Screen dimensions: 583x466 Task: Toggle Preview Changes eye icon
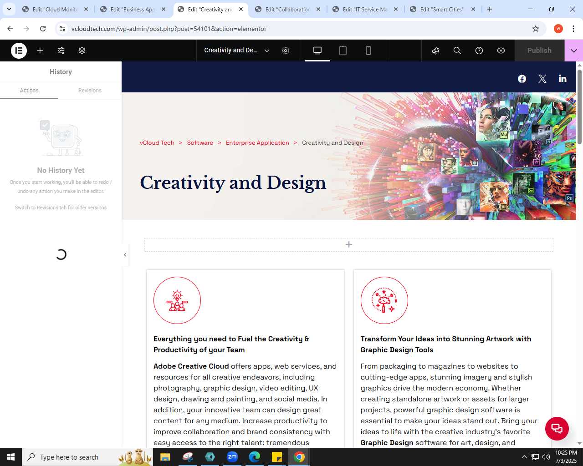[501, 51]
